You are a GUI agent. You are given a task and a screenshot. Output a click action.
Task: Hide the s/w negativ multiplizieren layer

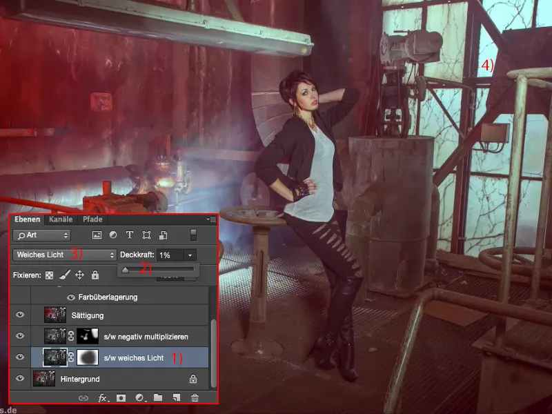pos(20,336)
